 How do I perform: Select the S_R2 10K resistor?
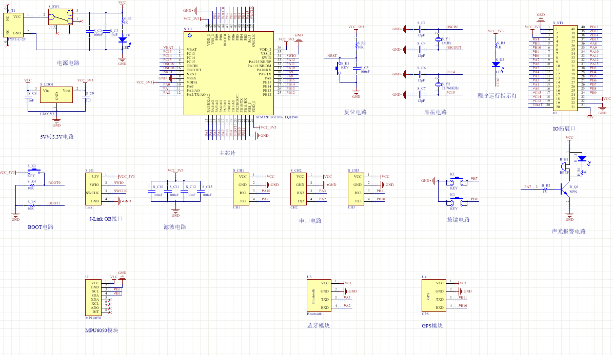357,46
